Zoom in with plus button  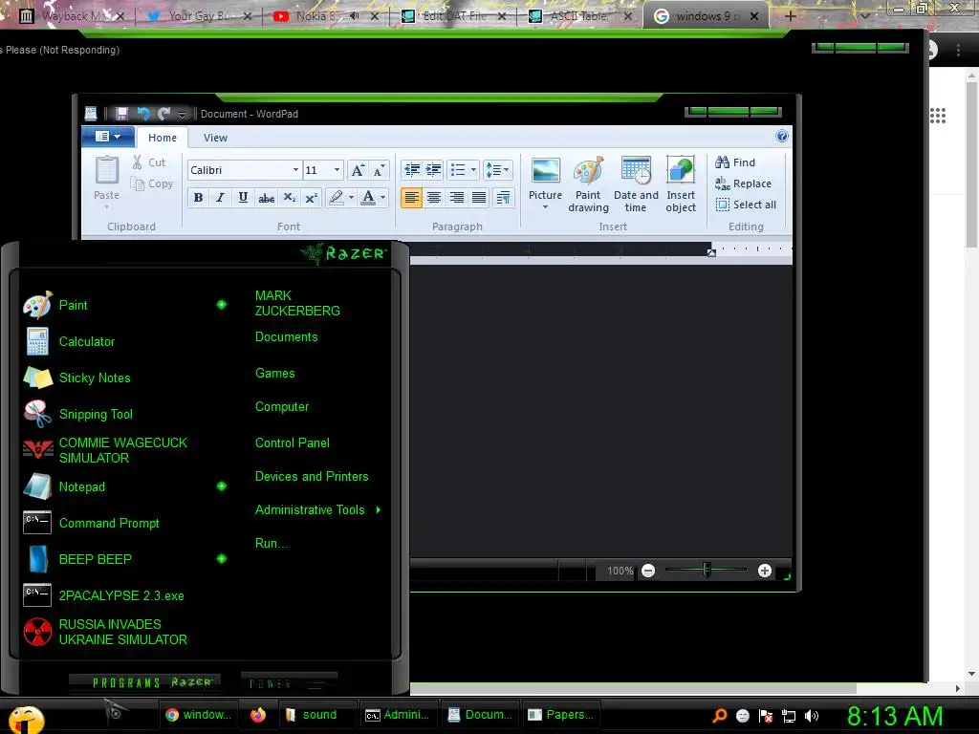[x=764, y=571]
